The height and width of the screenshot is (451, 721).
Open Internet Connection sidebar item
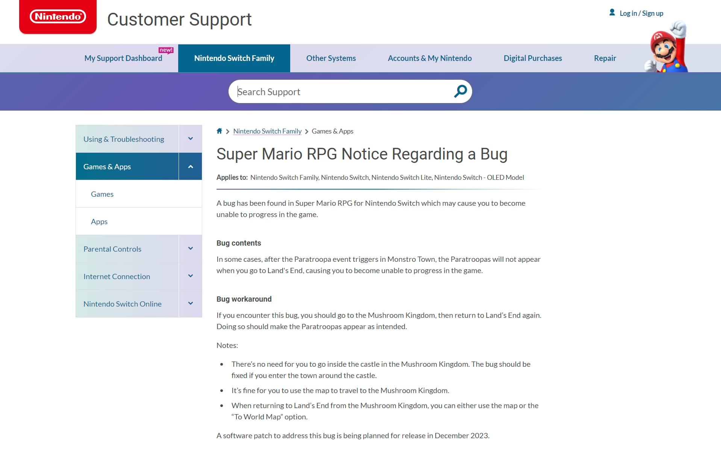pyautogui.click(x=127, y=276)
